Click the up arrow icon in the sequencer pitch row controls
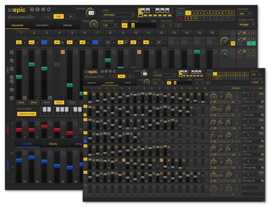Screen dimensions: 272x209 (249, 56)
